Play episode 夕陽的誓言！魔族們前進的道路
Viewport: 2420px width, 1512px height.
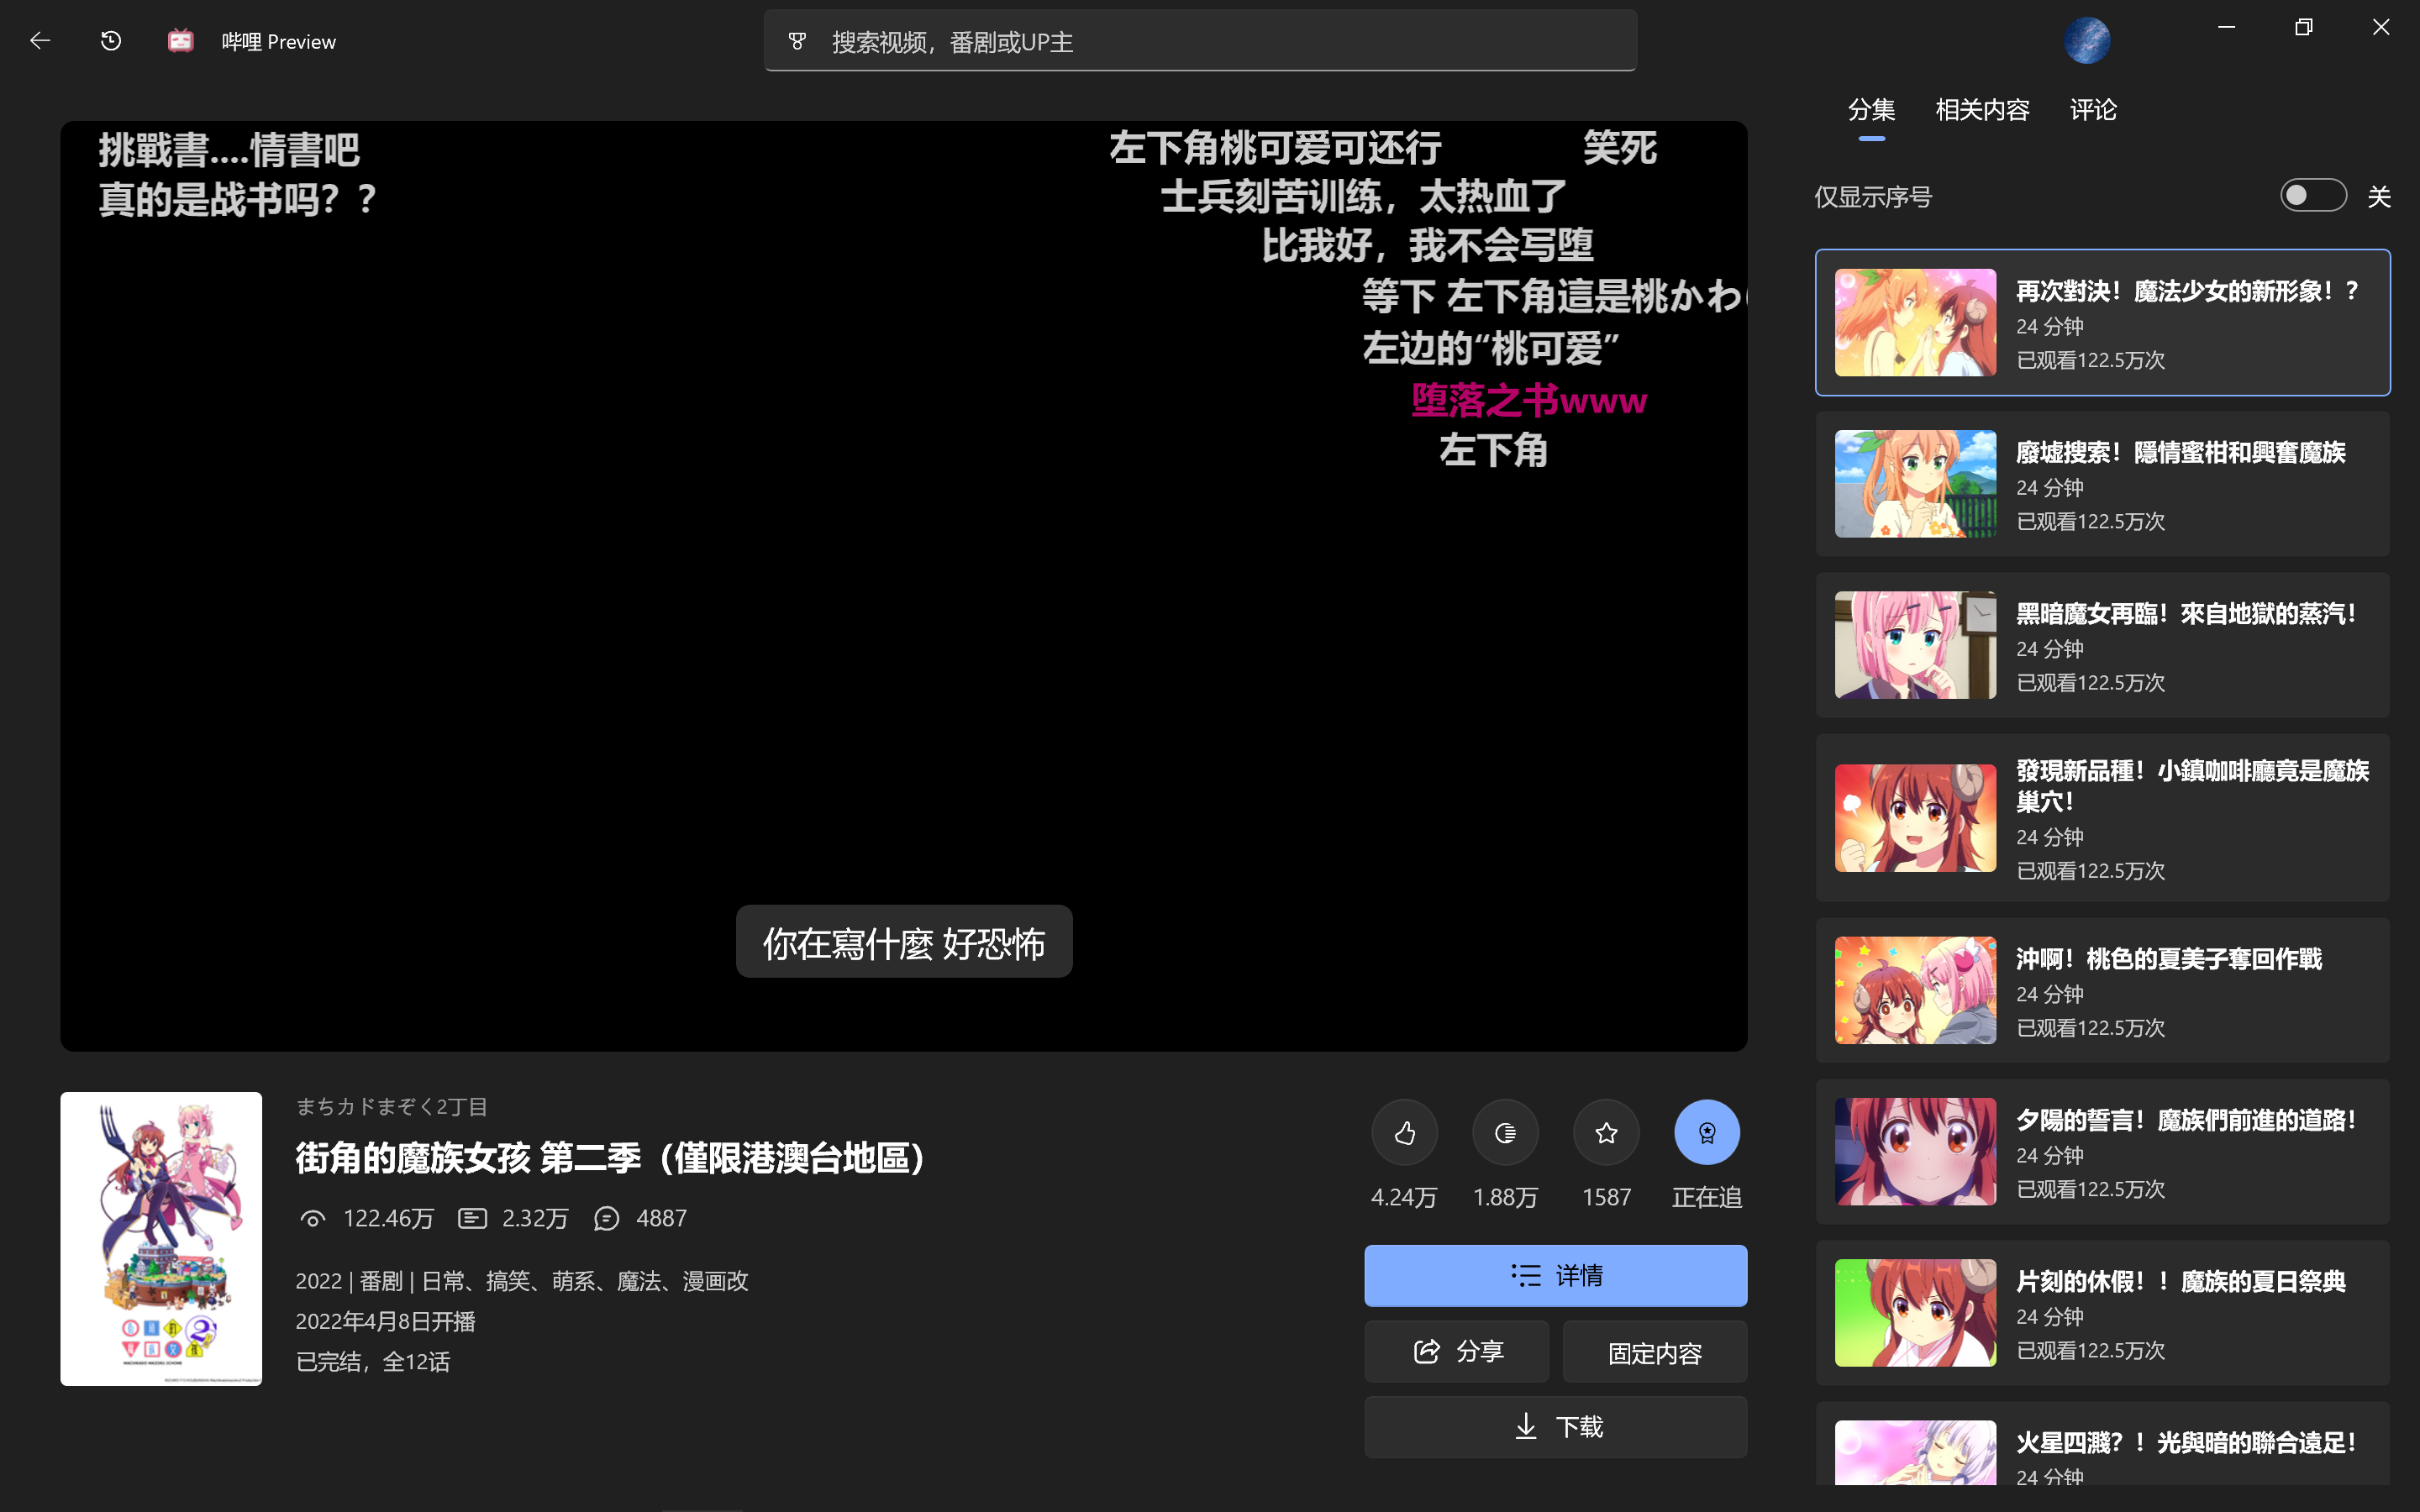(x=2102, y=1151)
